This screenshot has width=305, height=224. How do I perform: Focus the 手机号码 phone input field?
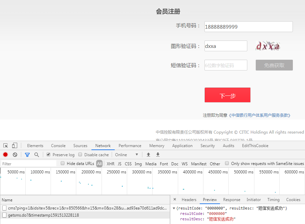point(248,27)
